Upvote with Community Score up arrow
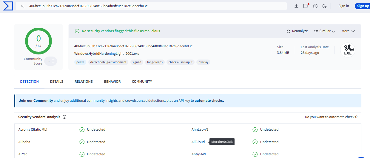 point(53,59)
